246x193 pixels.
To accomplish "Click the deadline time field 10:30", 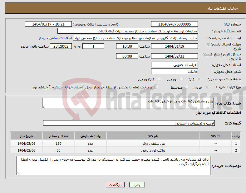I will click(x=127, y=46).
